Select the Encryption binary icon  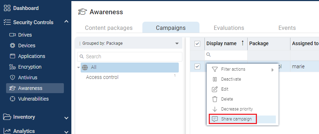click(x=12, y=67)
